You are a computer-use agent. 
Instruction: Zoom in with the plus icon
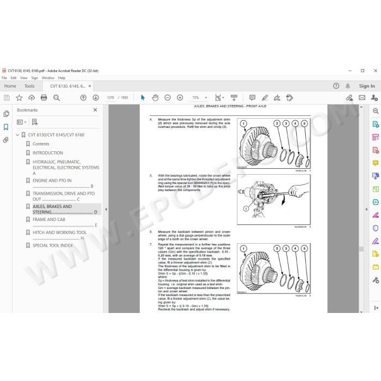coord(180,97)
